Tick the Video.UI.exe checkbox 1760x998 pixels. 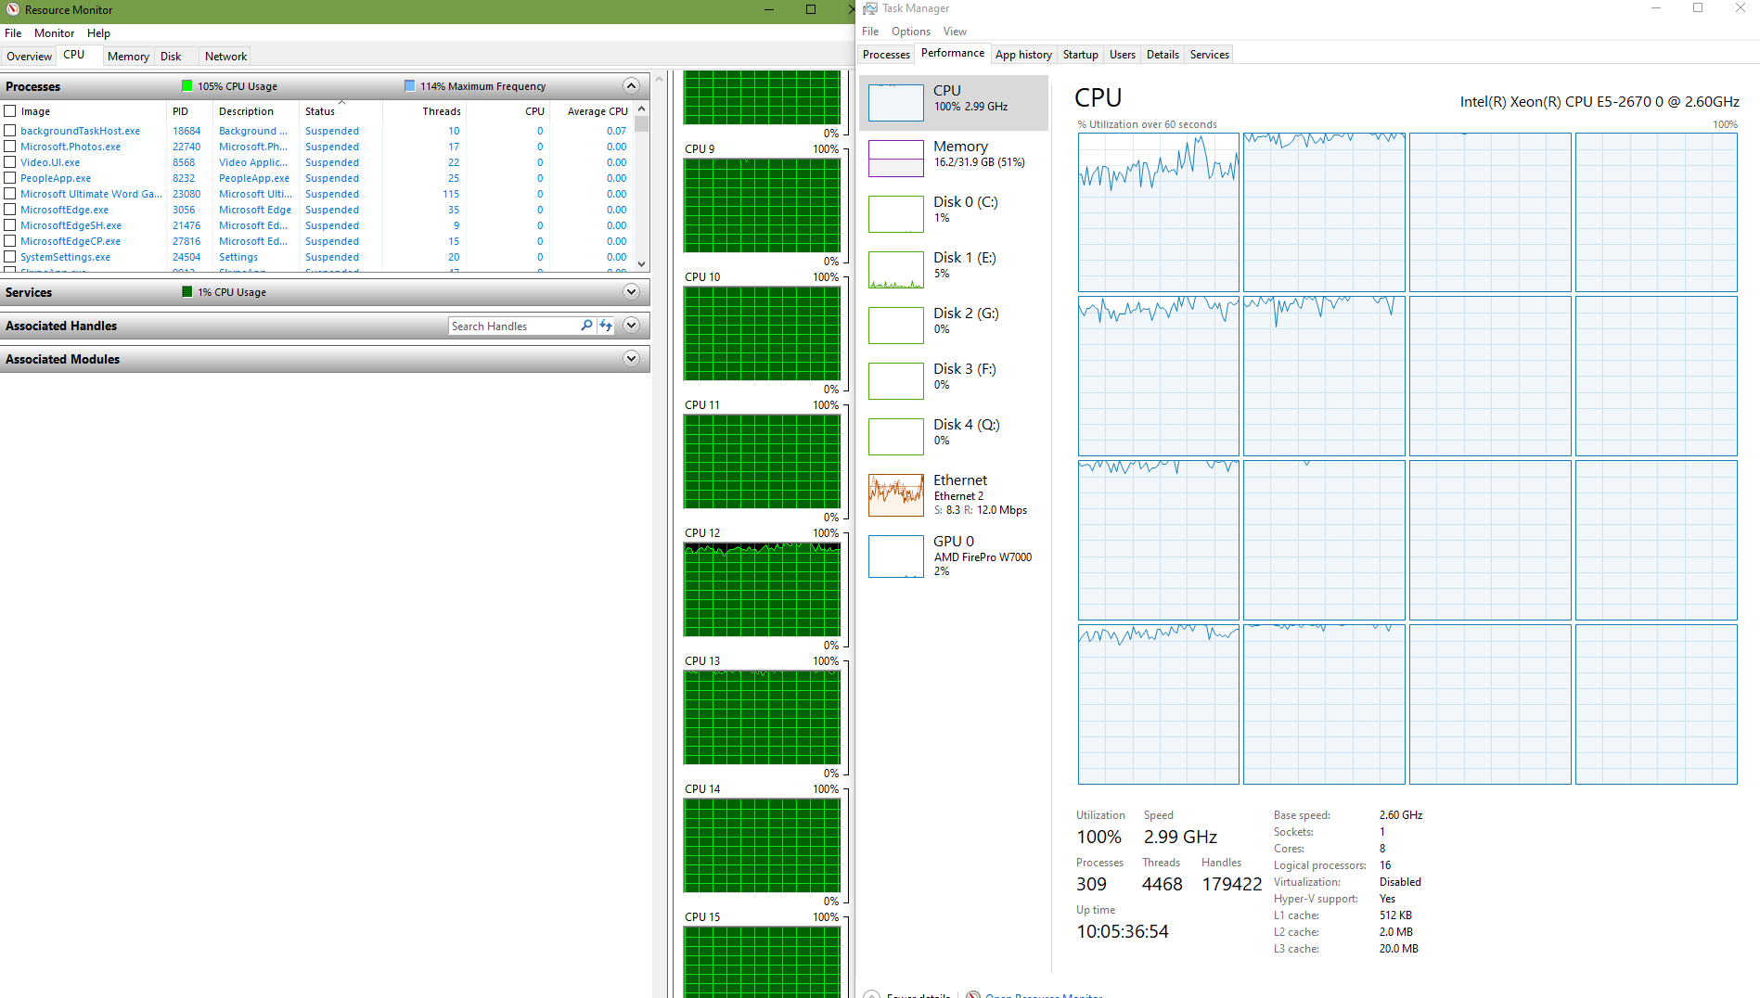click(x=10, y=162)
